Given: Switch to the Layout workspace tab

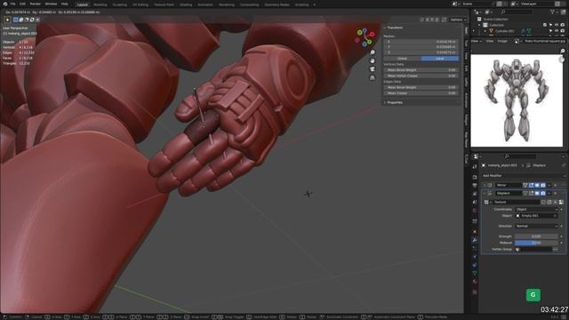Looking at the screenshot, I should click(x=83, y=4).
